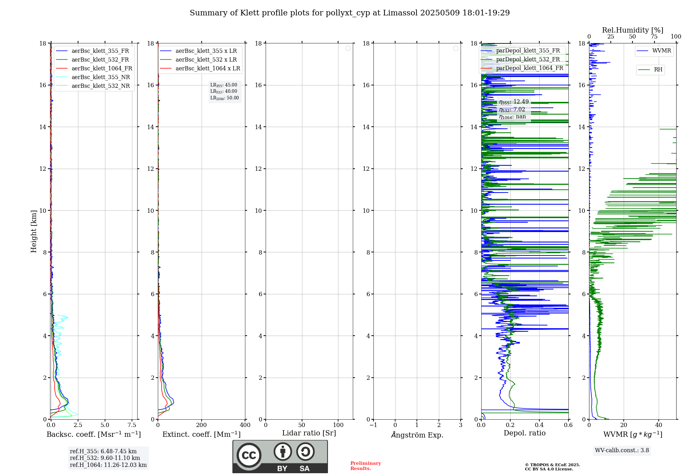Click the 'WV-calib.const.: 3.8' text
The height and width of the screenshot is (476, 700).
[x=622, y=450]
